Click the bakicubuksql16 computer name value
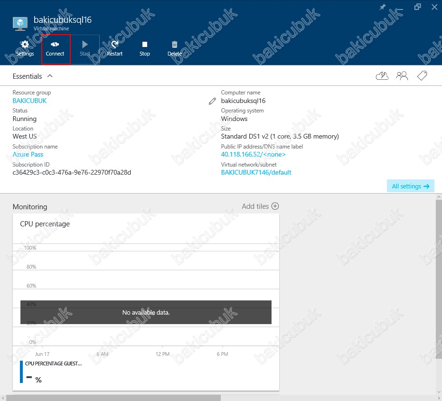The image size is (442, 401). click(x=243, y=101)
